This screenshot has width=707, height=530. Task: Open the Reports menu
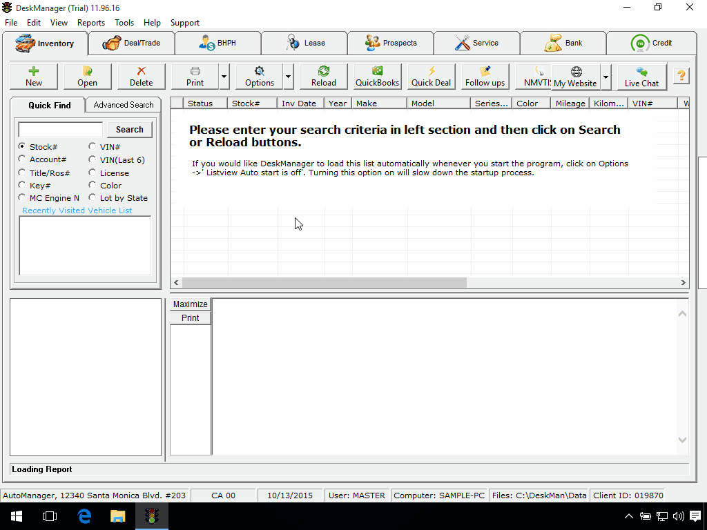tap(90, 23)
